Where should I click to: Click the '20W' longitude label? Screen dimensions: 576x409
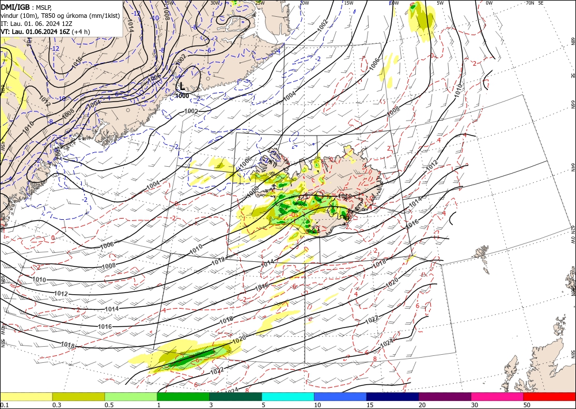[x=304, y=3]
